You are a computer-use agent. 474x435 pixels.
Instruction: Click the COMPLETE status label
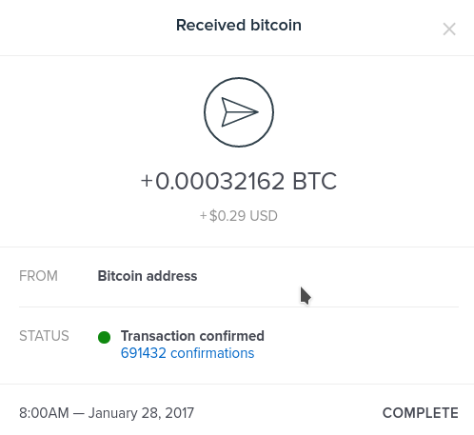[421, 413]
